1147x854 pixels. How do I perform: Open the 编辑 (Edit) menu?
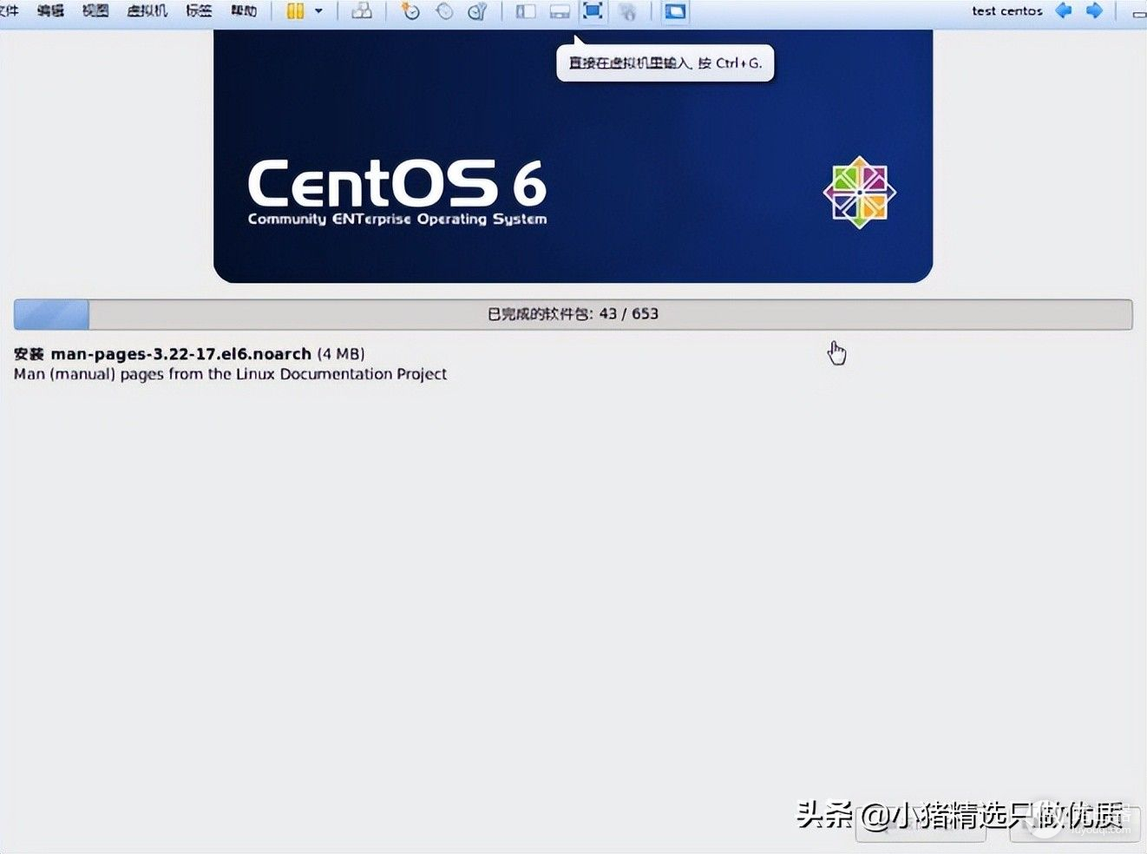pos(50,11)
